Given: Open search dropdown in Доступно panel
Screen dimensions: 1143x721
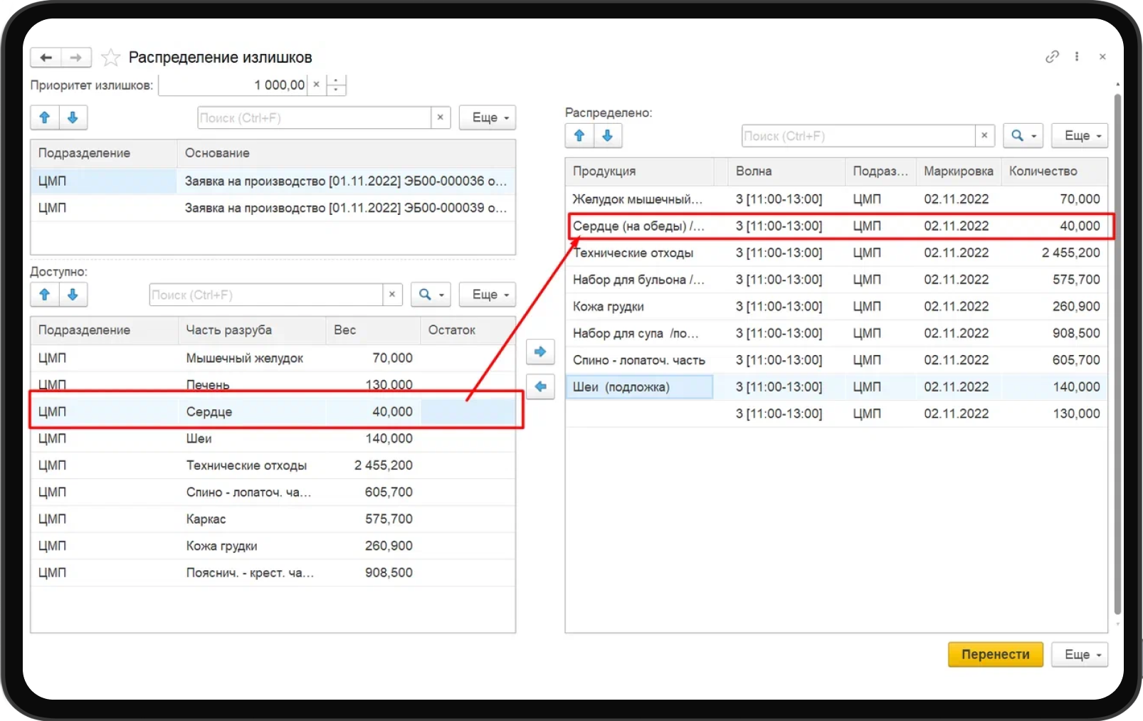Looking at the screenshot, I should 431,295.
